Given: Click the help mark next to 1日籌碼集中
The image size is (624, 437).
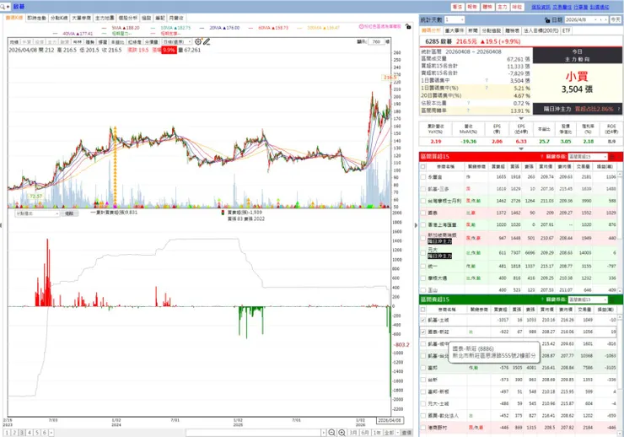Looking at the screenshot, I should pos(487,80).
